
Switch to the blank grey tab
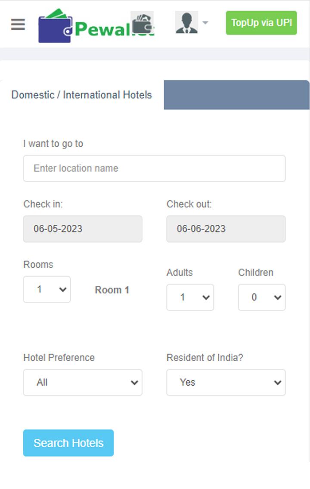point(236,95)
